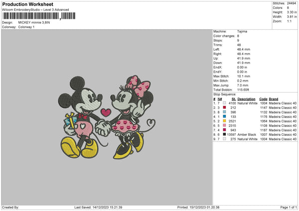Image resolution: width=299 pixels, height=211 pixels.
Task: Select the white swatch in stop row 9
Action: tap(224, 139)
